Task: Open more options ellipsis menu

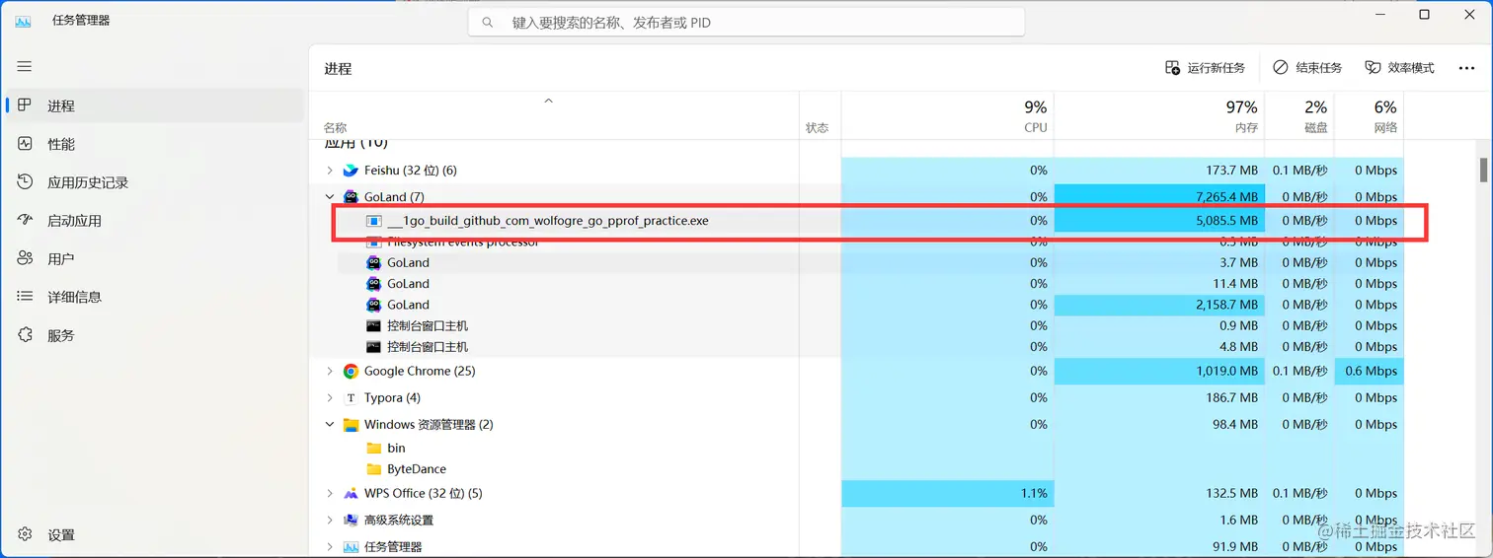Action: (x=1466, y=68)
